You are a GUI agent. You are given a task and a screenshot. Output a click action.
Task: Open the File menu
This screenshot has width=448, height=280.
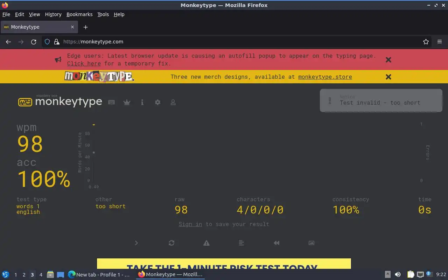[x=6, y=14]
